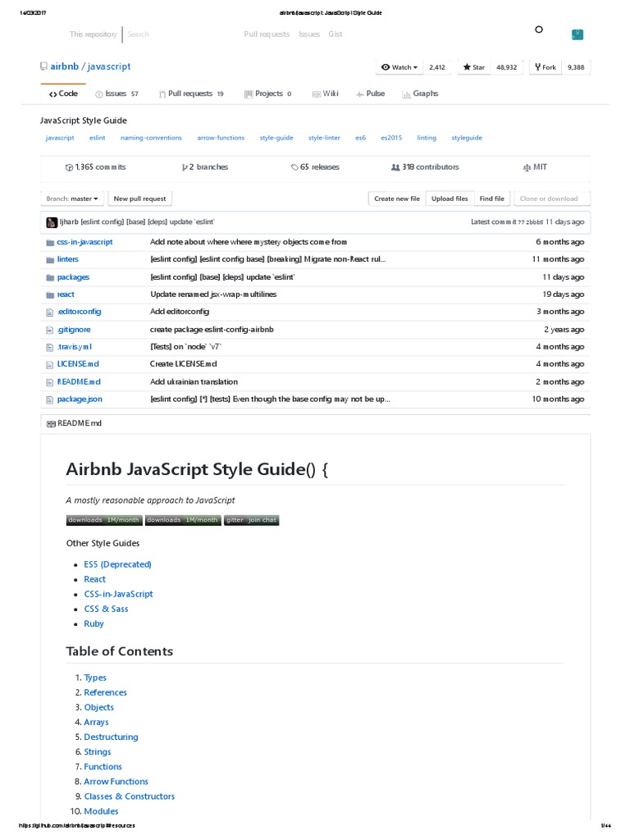Screen dimensions: 630x840
Task: Click the css-in-javascript folder icon
Action: (49, 242)
